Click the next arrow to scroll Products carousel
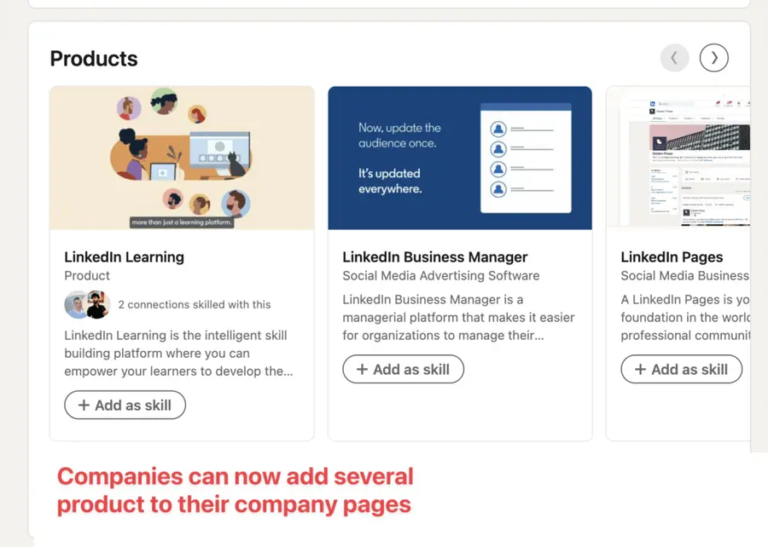 (x=713, y=57)
